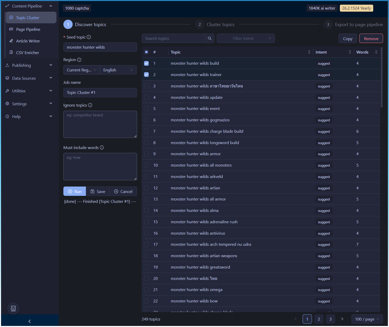
Task: Toggle the select-all checkbox in the table header
Action: click(146, 52)
